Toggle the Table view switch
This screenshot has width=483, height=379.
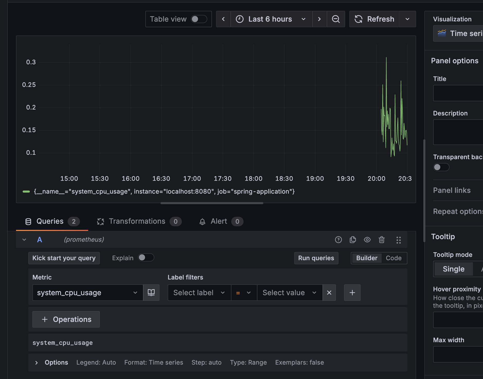pos(199,19)
